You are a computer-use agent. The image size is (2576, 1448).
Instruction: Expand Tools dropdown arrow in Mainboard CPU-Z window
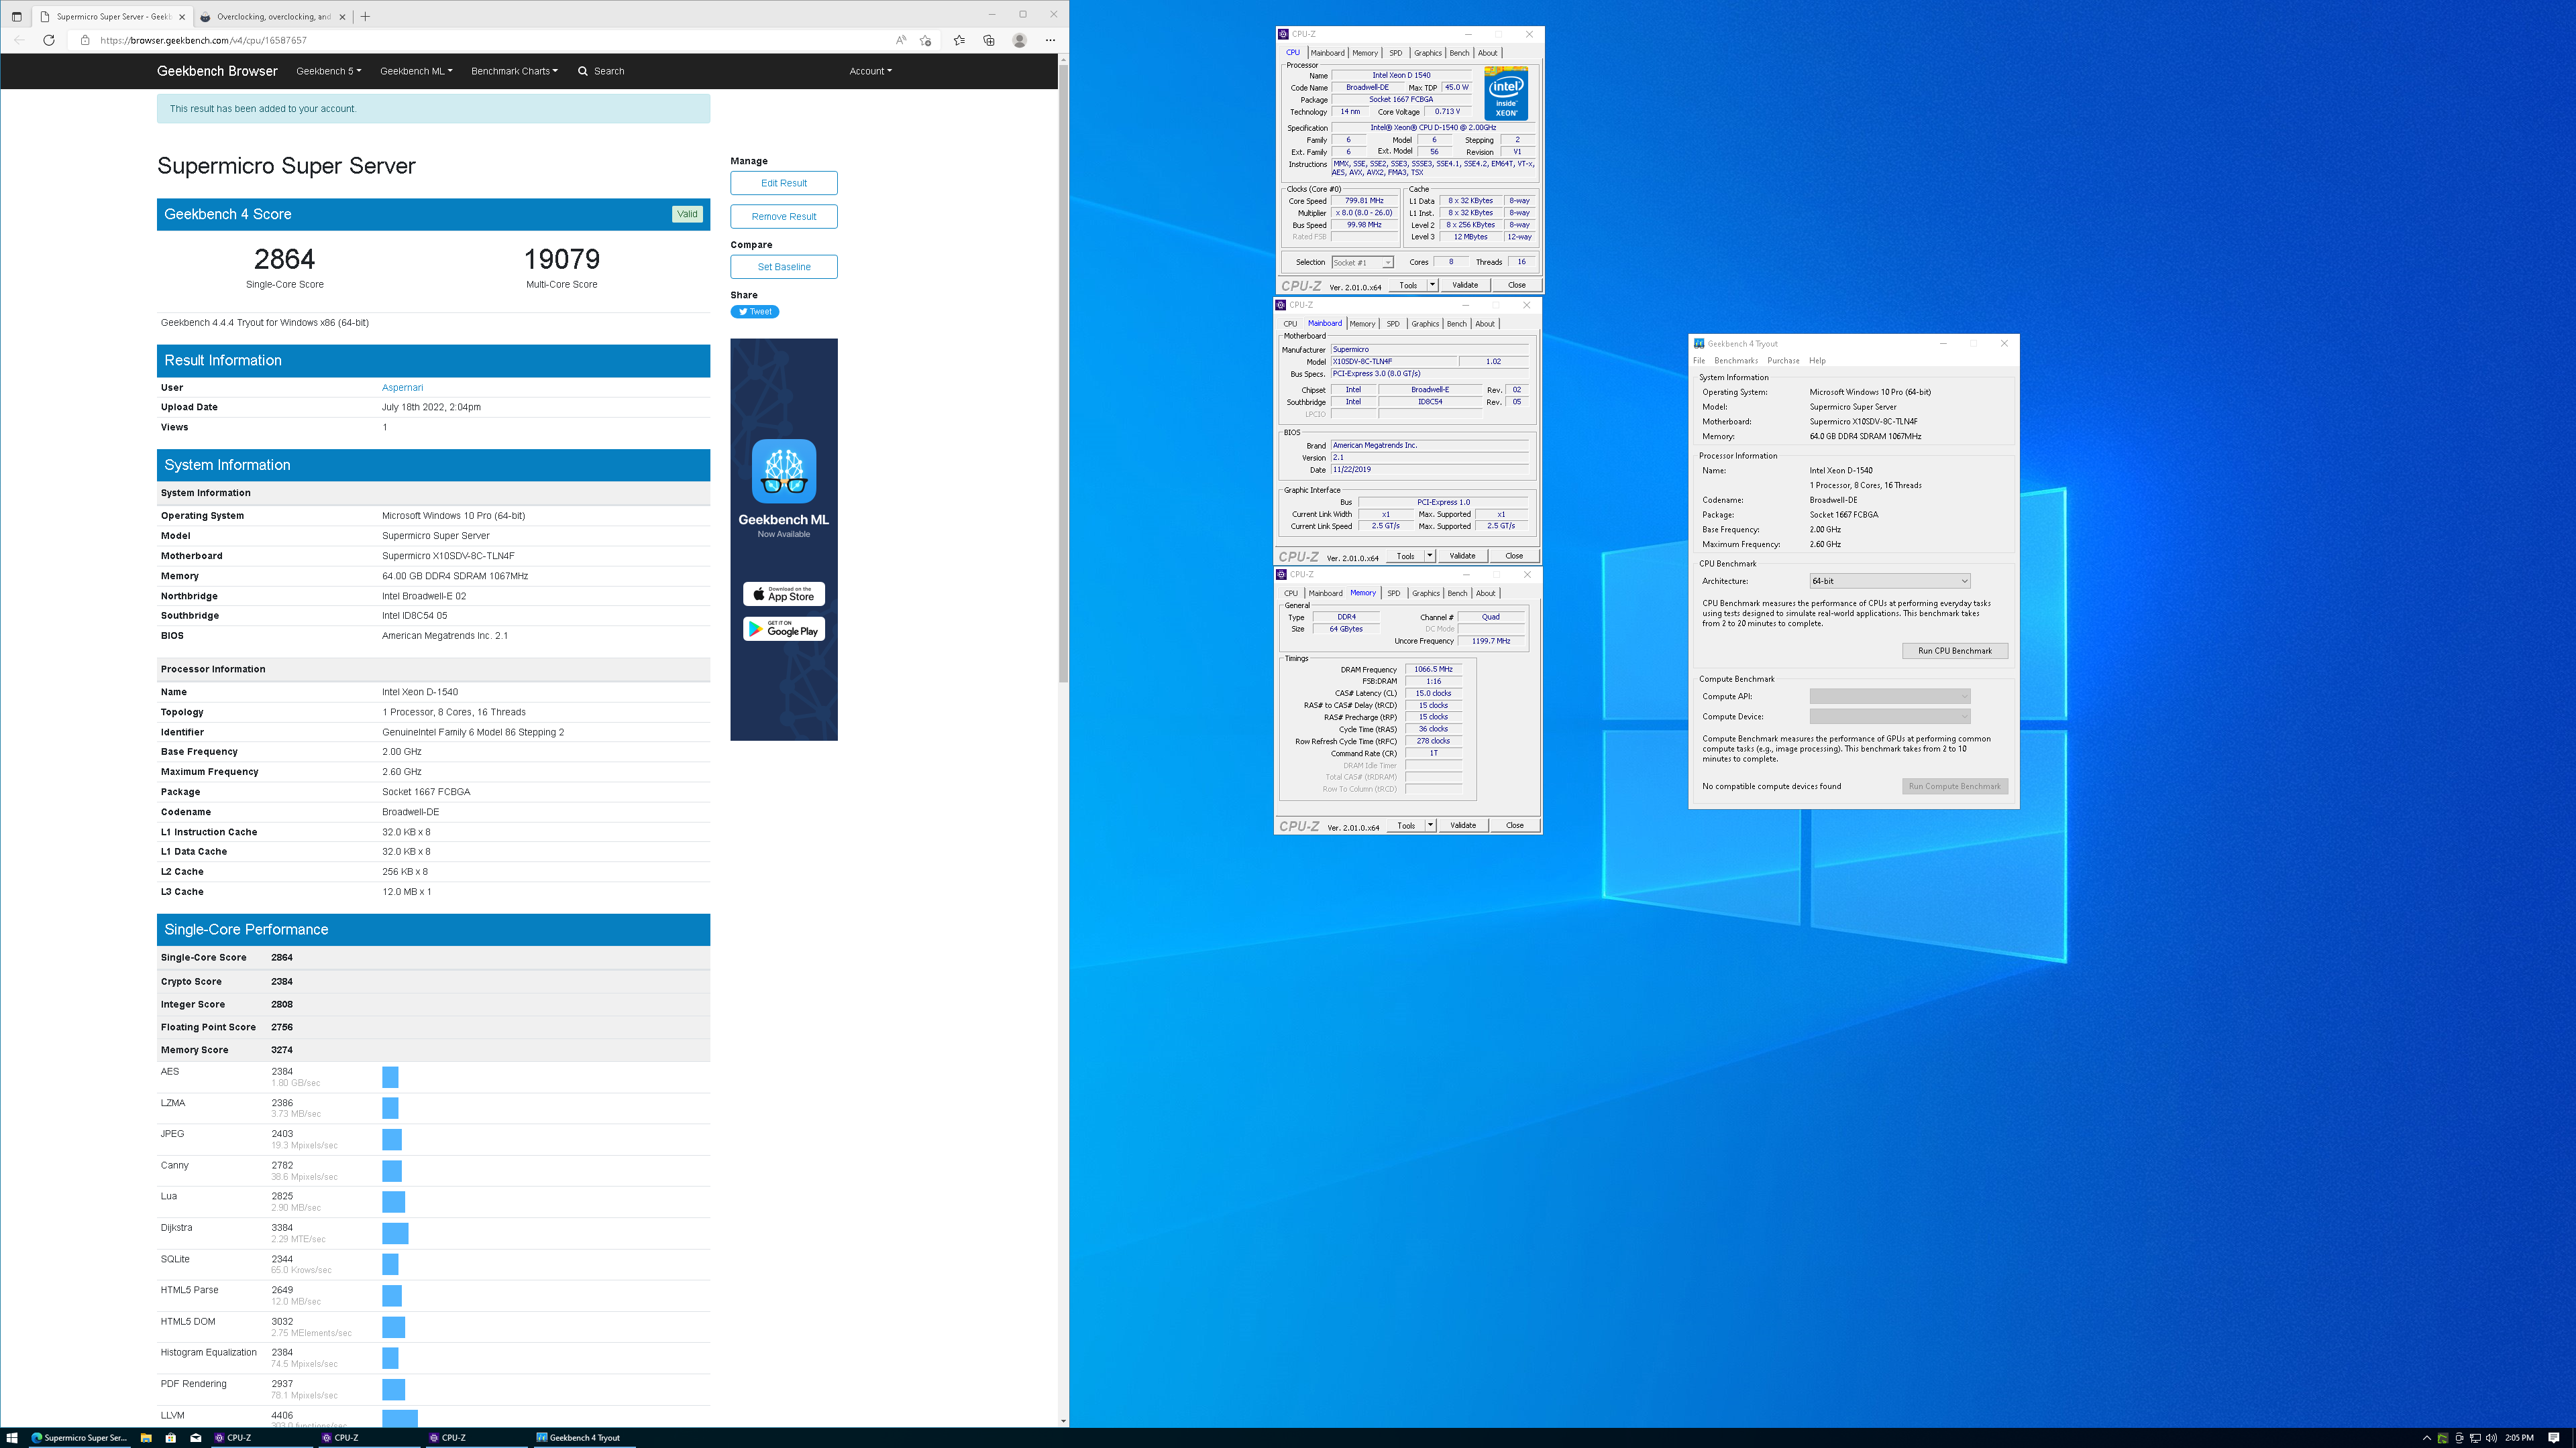pos(1430,556)
